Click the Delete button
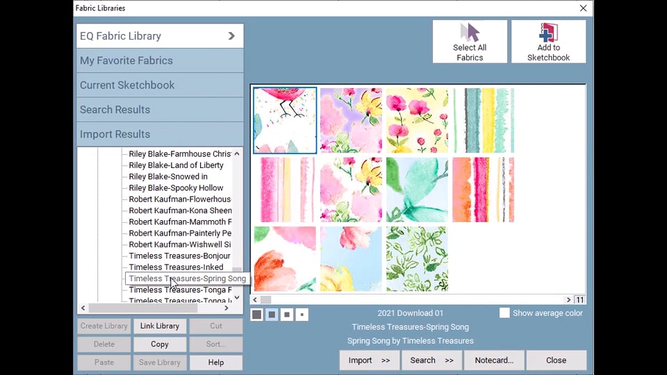Image resolution: width=667 pixels, height=375 pixels. pos(104,344)
